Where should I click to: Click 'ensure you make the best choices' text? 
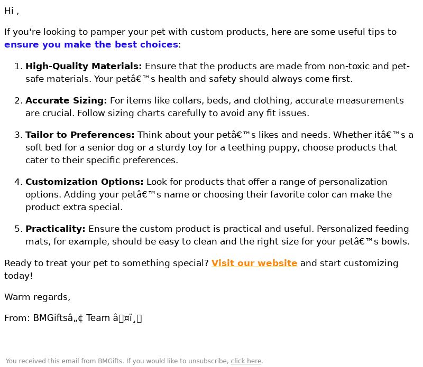click(x=91, y=44)
